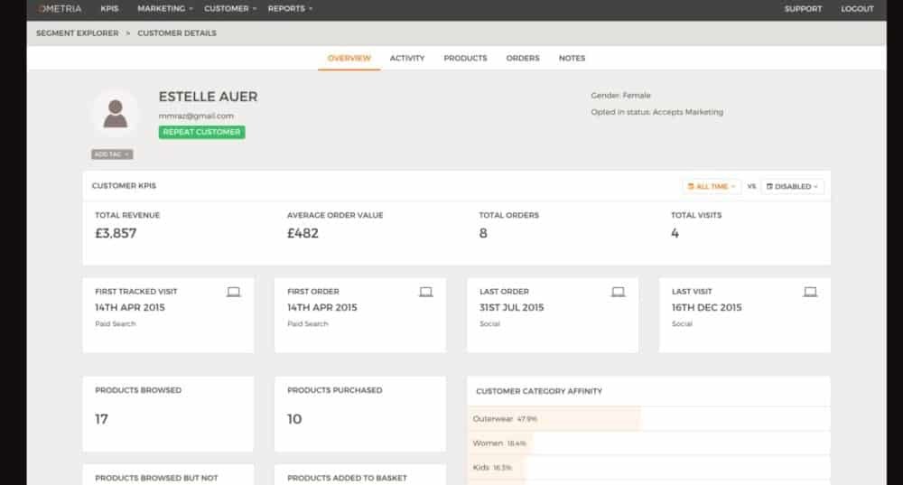Switch to the Activity tab

[x=407, y=58]
